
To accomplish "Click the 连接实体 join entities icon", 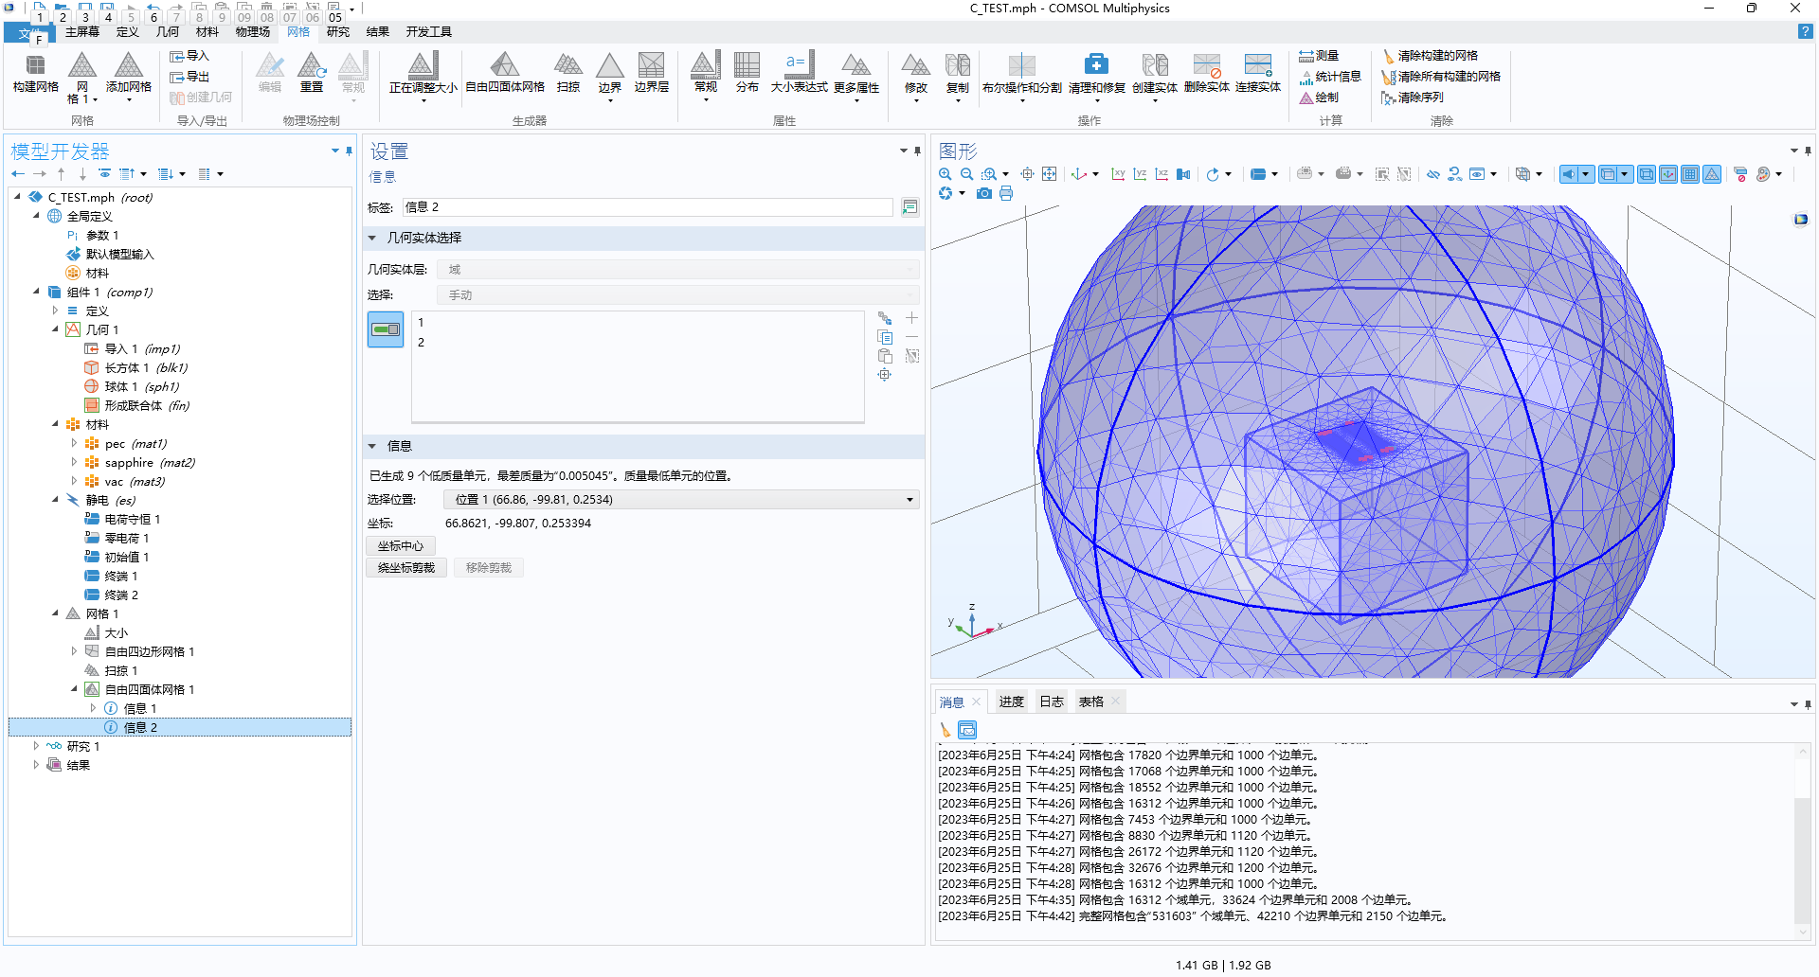I will coord(1258,74).
